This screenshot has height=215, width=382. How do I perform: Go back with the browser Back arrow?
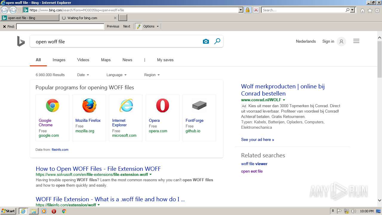(4, 10)
